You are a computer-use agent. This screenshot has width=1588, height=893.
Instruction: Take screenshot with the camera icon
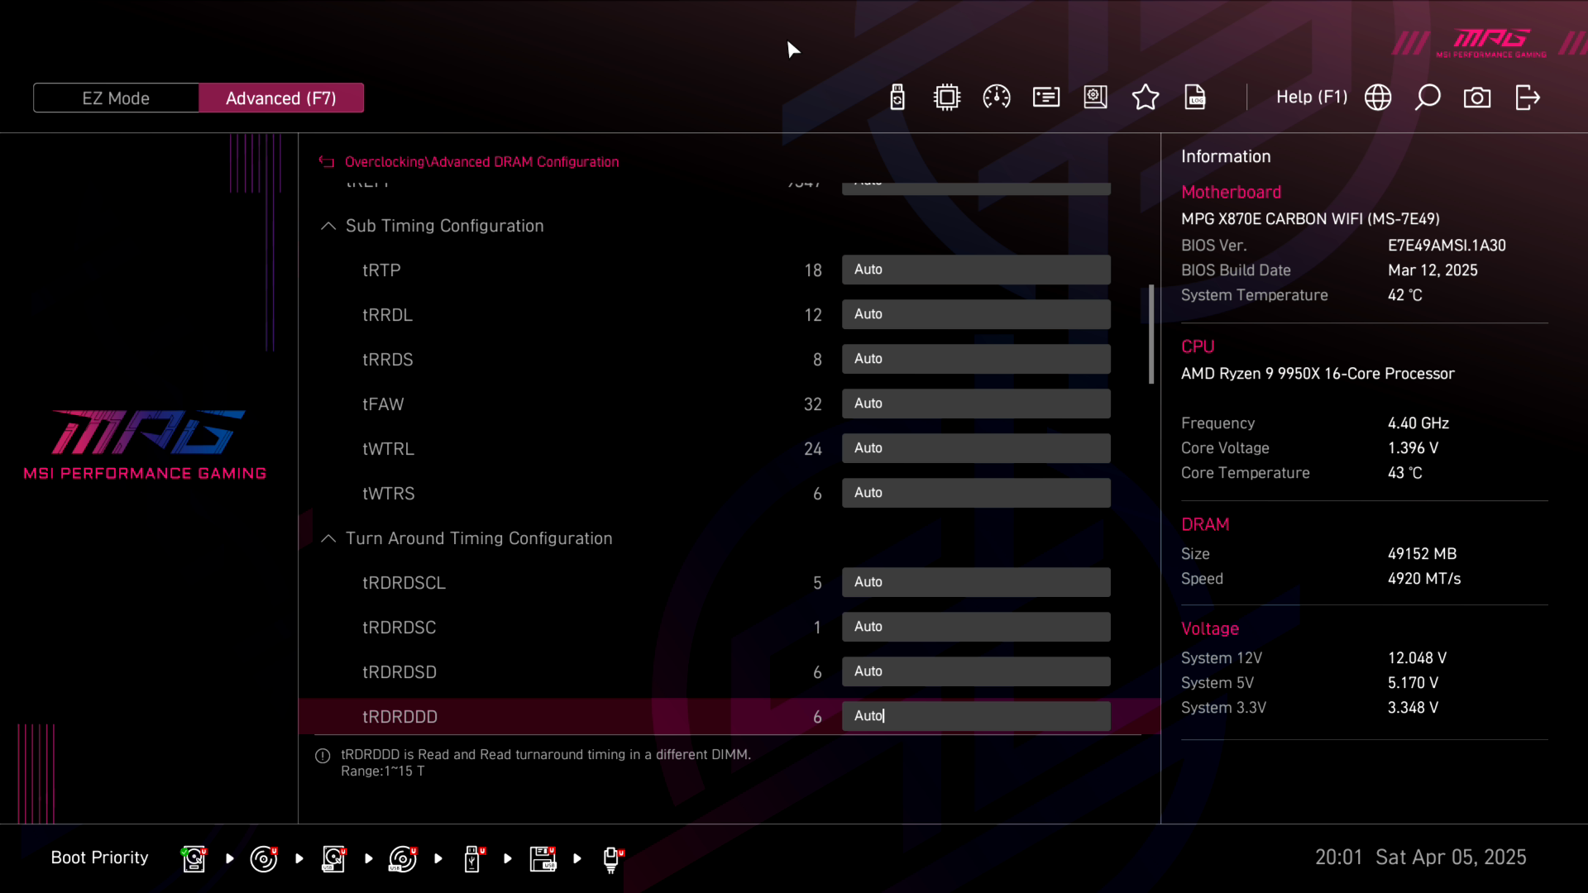click(1477, 98)
